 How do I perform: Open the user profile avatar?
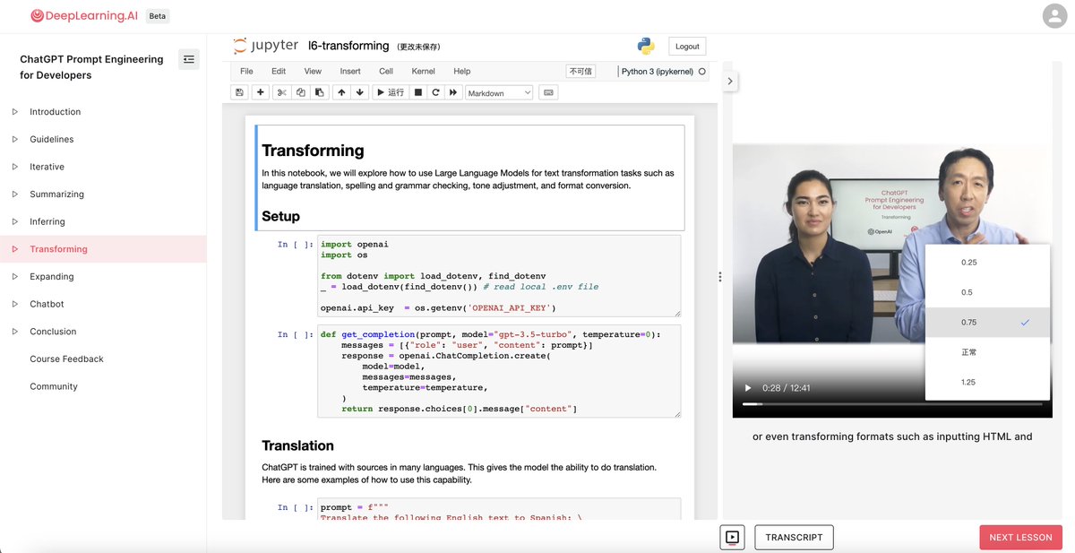(1055, 16)
